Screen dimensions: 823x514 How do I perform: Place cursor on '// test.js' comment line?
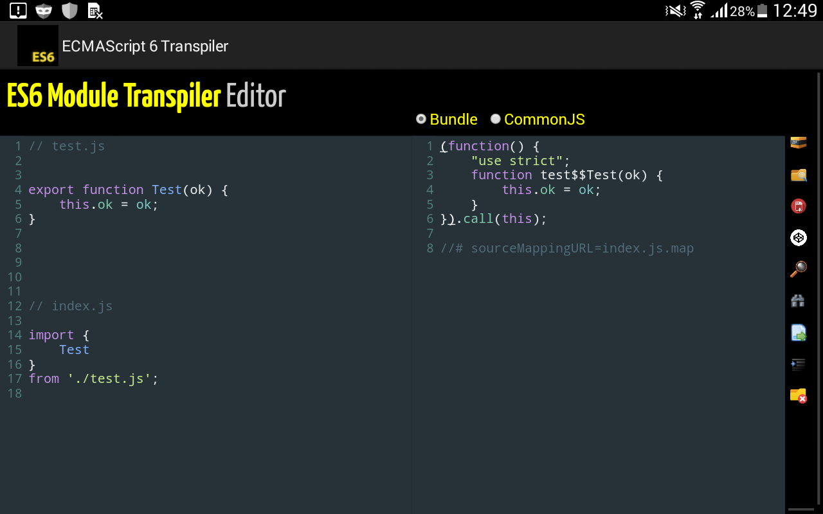coord(67,146)
